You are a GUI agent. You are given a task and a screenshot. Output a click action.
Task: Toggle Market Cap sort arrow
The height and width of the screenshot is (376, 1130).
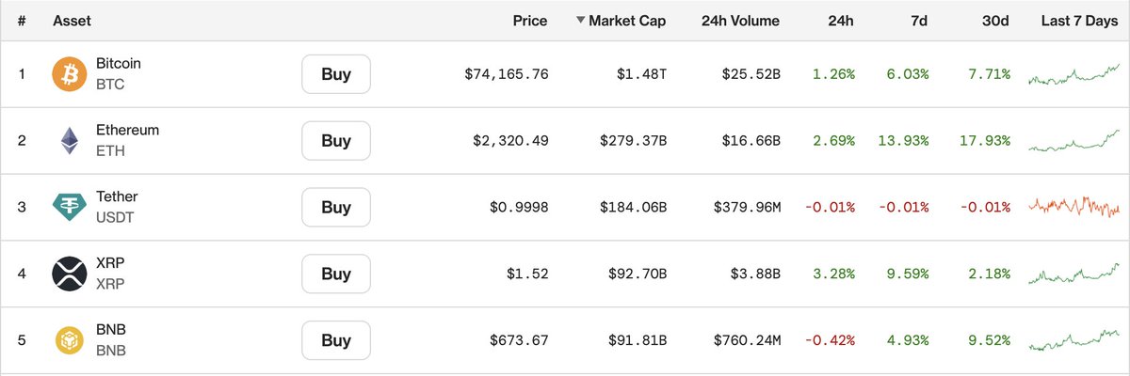580,21
